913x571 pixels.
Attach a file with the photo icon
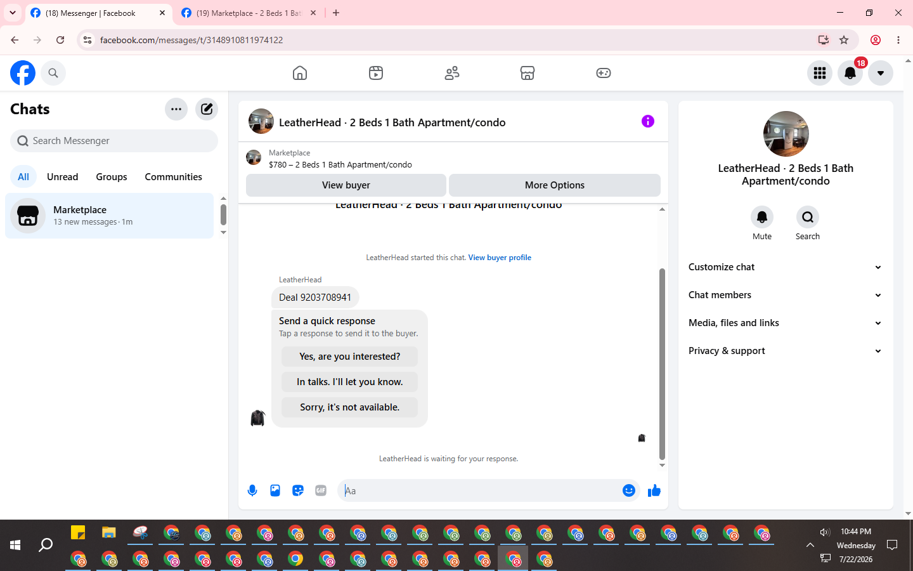click(x=275, y=490)
